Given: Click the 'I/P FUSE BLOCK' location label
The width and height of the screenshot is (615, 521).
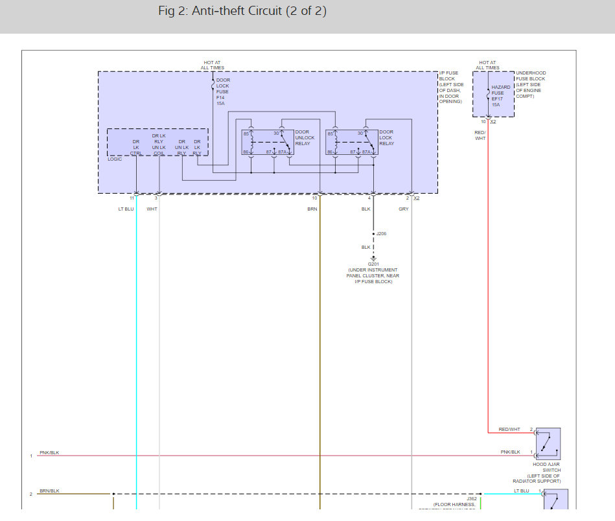Looking at the screenshot, I should pos(451,87).
